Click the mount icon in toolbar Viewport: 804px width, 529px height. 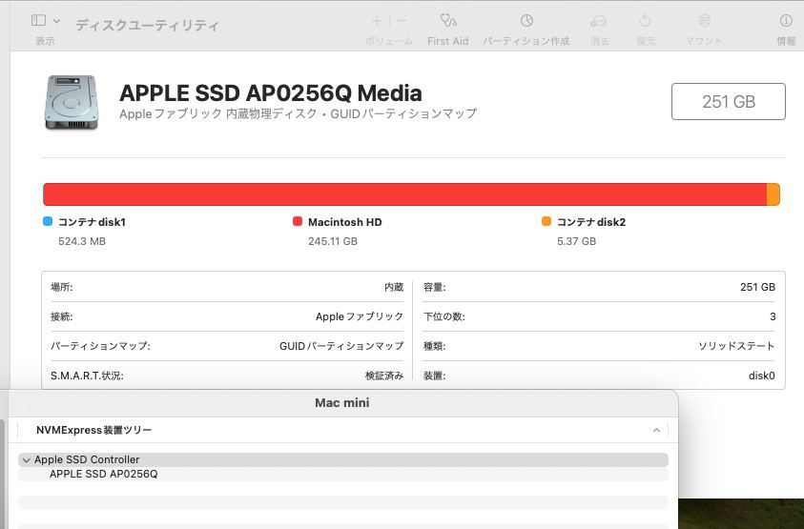pyautogui.click(x=705, y=21)
